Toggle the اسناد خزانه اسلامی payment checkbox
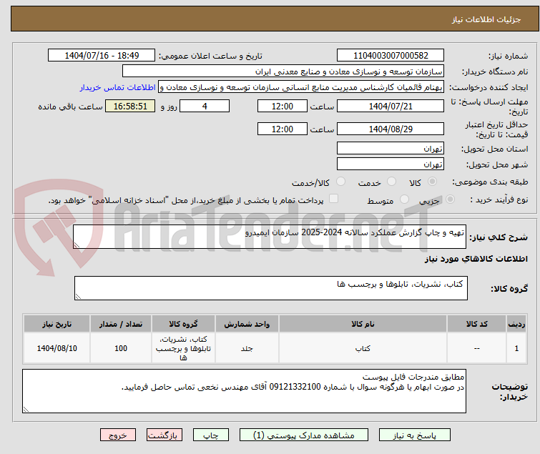The image size is (540, 454). click(333, 199)
